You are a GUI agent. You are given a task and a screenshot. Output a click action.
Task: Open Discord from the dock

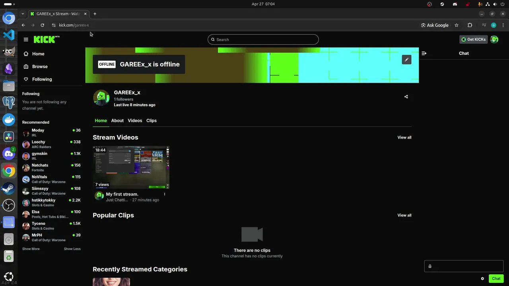[x=9, y=153]
